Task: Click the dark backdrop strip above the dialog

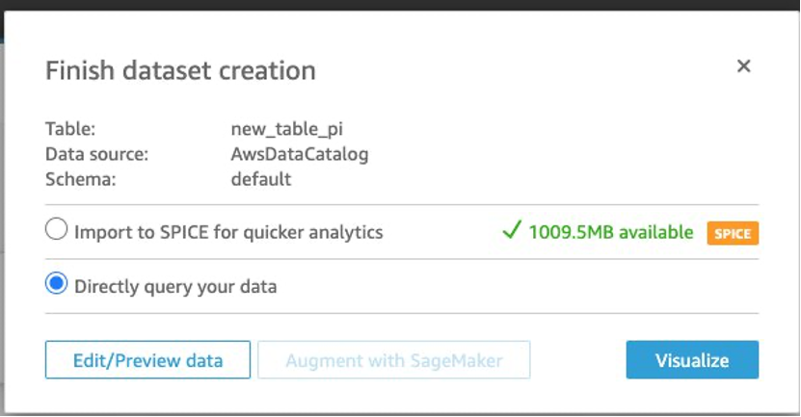Action: [x=400, y=5]
